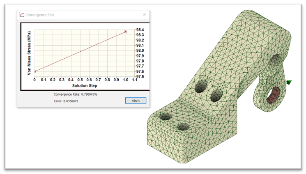Click the Convergence Plot title icon
306x174 pixels.
click(x=22, y=15)
